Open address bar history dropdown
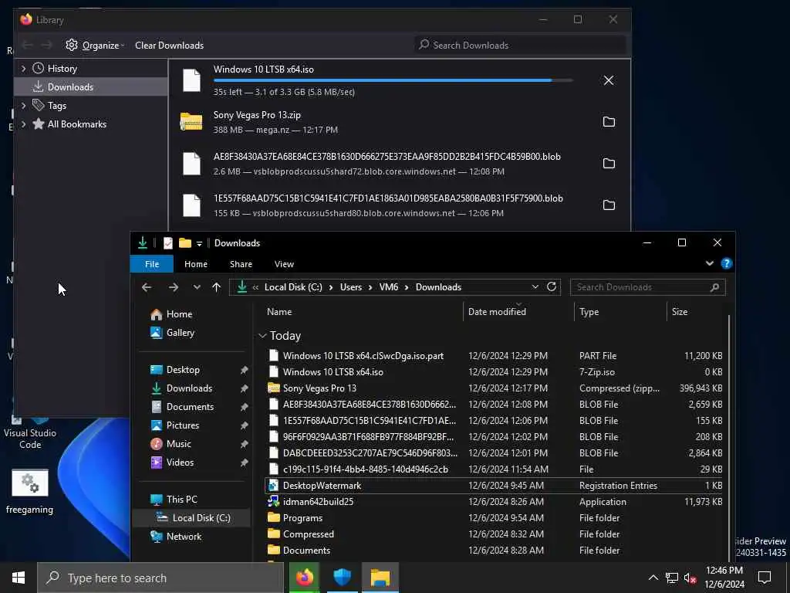Screen dimensions: 790x593 [535, 287]
